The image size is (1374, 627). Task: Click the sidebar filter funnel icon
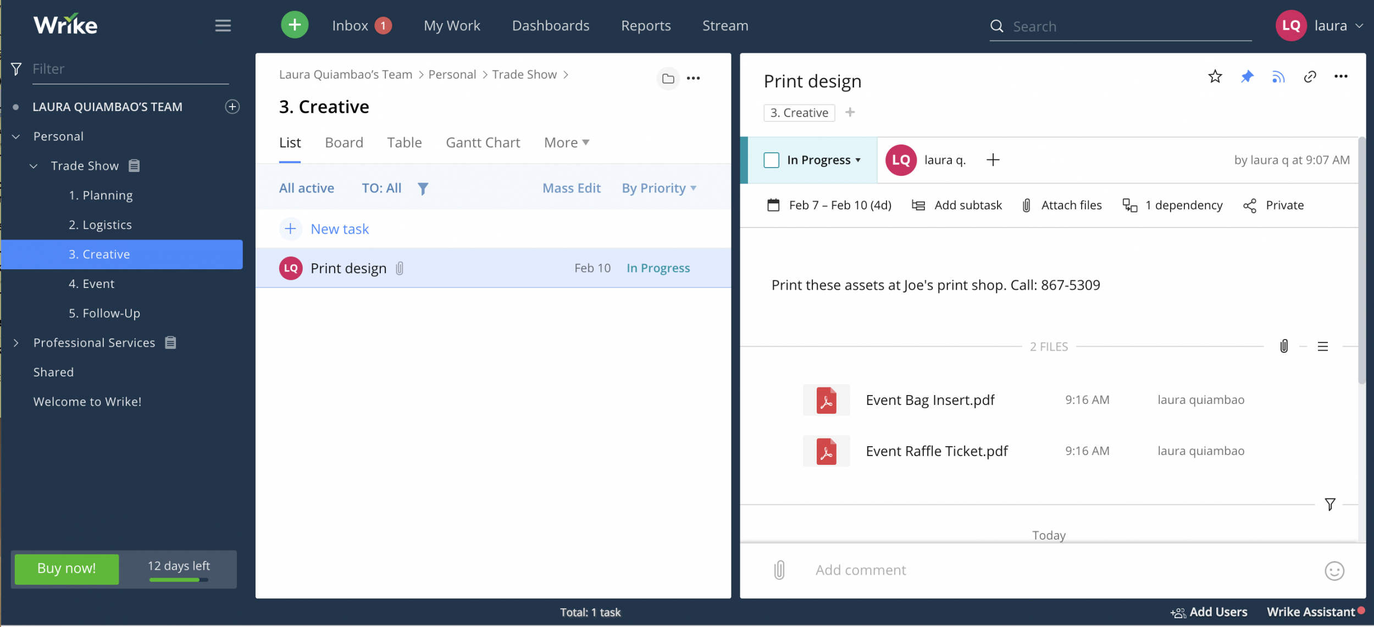point(16,69)
